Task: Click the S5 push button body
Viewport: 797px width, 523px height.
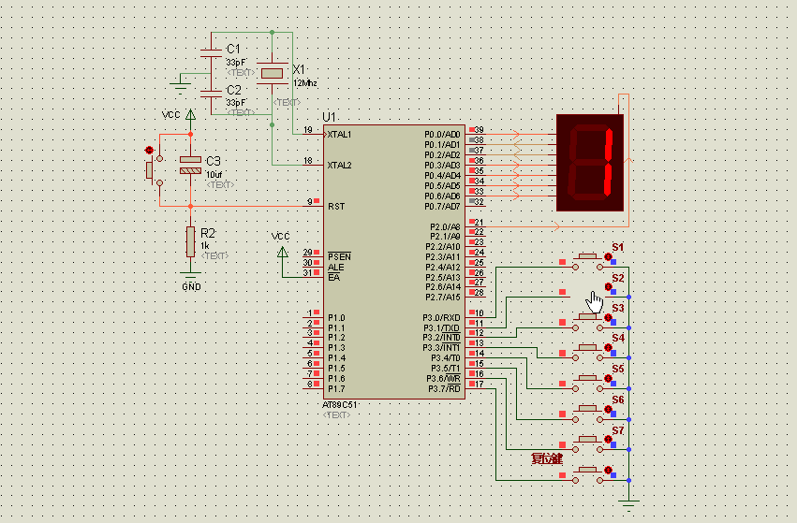Action: pos(588,380)
